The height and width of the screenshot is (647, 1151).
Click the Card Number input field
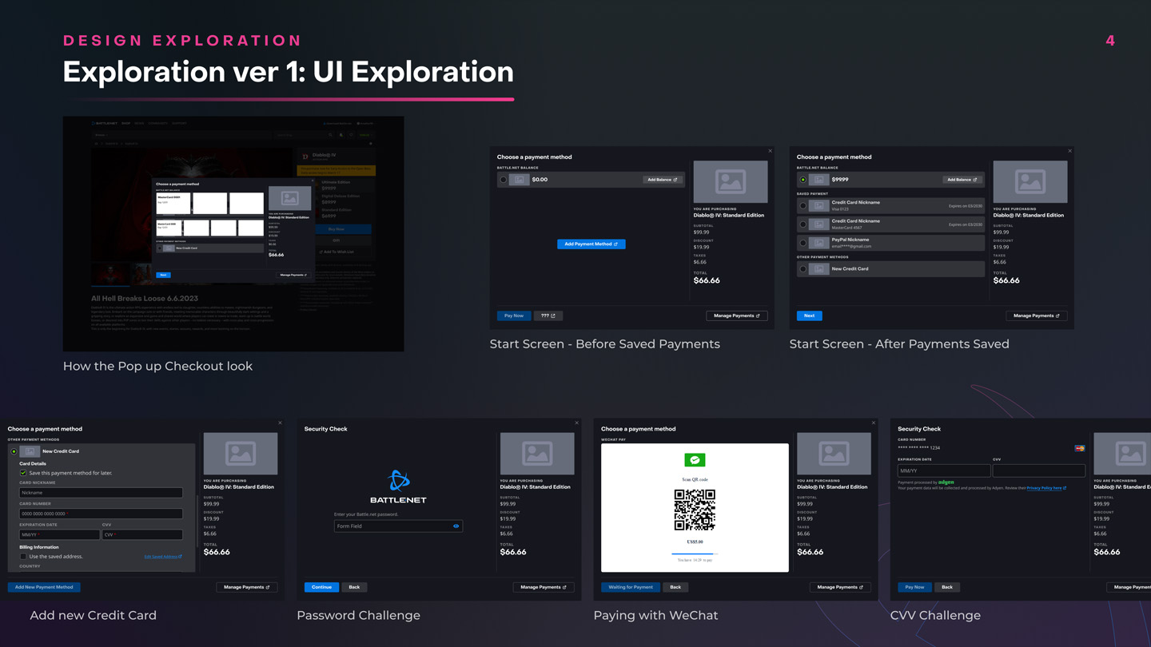101,514
